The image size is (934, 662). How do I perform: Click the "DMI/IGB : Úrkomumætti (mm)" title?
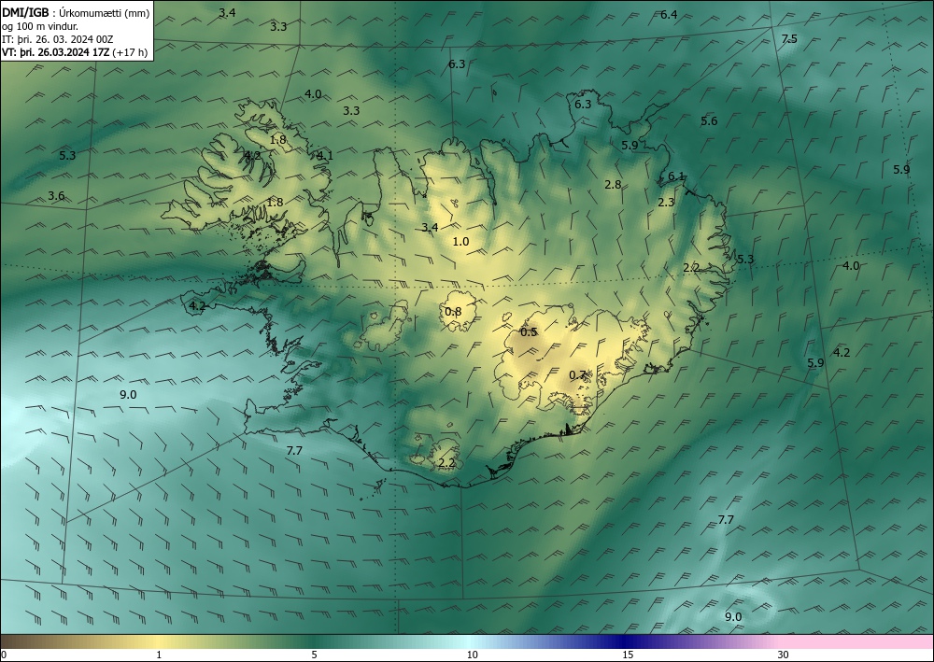[x=76, y=12]
